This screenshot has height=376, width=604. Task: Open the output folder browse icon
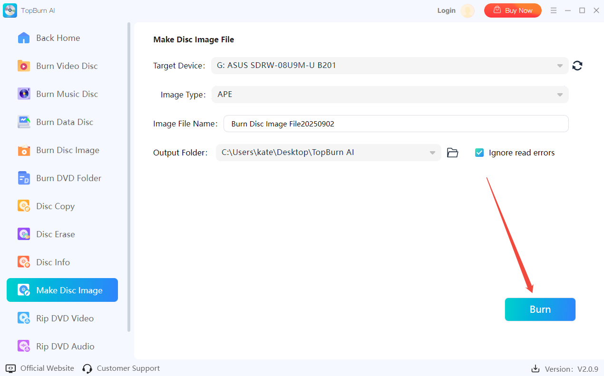click(452, 153)
